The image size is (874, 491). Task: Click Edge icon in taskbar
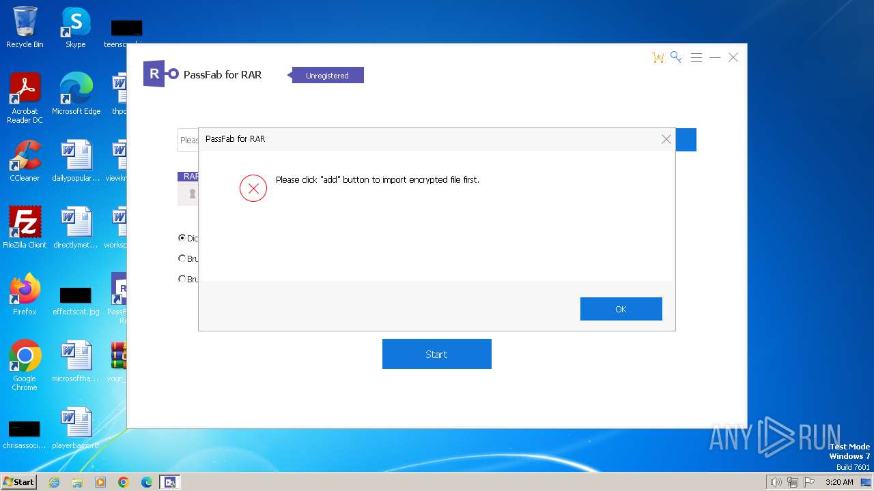pos(147,482)
